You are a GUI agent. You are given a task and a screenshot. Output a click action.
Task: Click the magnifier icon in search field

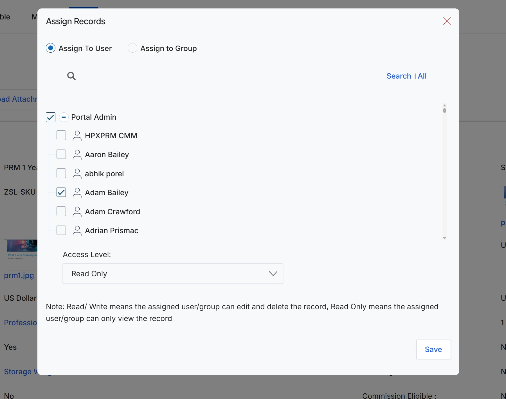tap(71, 76)
